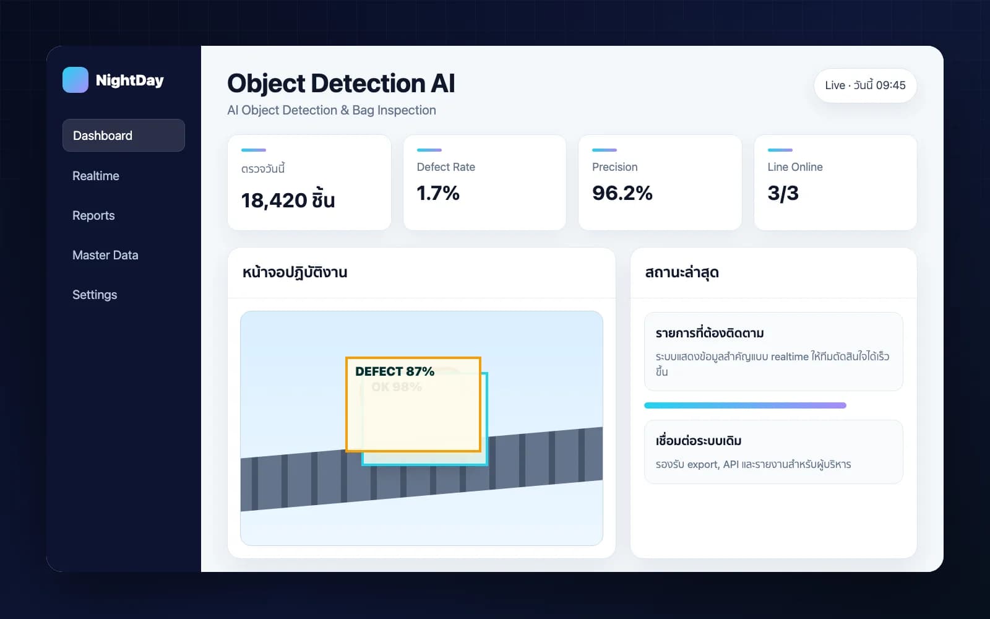Click the NightDay logo icon
990x619 pixels.
[x=75, y=80]
